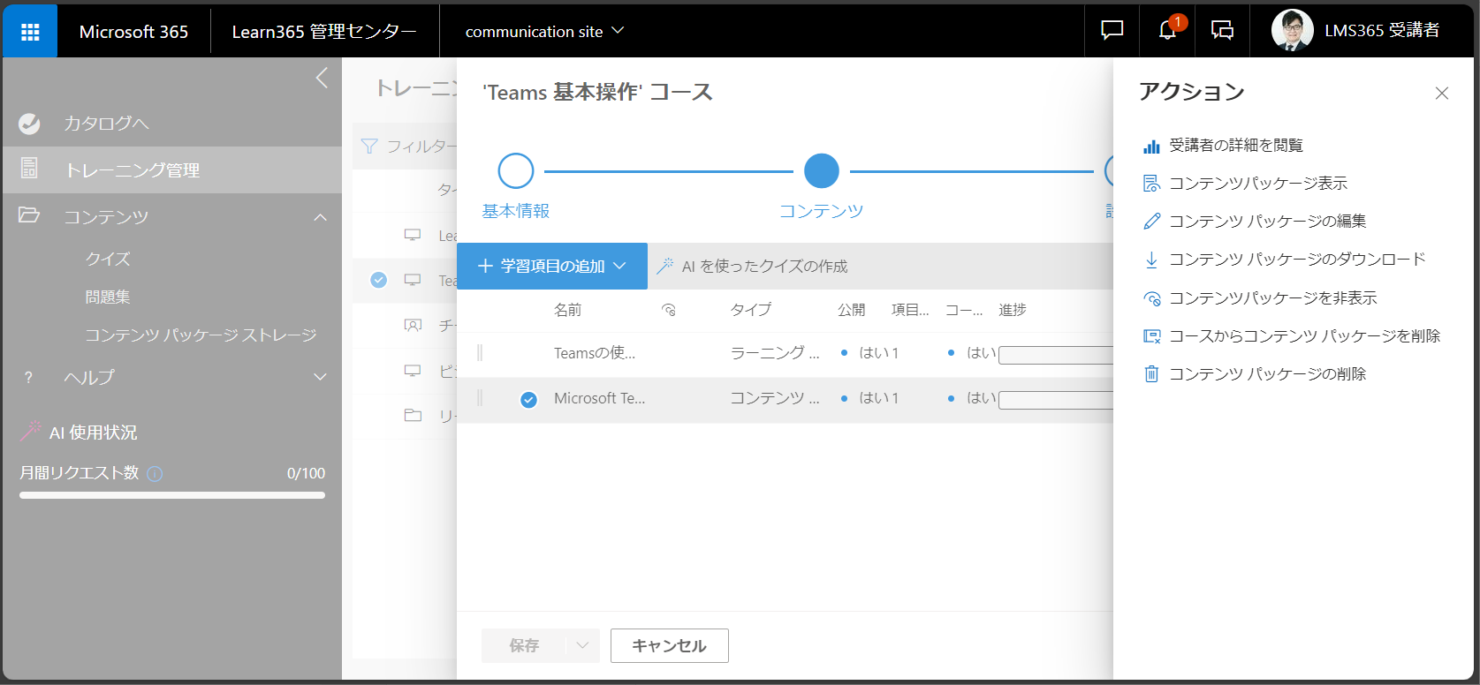Image resolution: width=1480 pixels, height=685 pixels.
Task: Click the AI 使用状況 magic wand icon
Action: 31,431
